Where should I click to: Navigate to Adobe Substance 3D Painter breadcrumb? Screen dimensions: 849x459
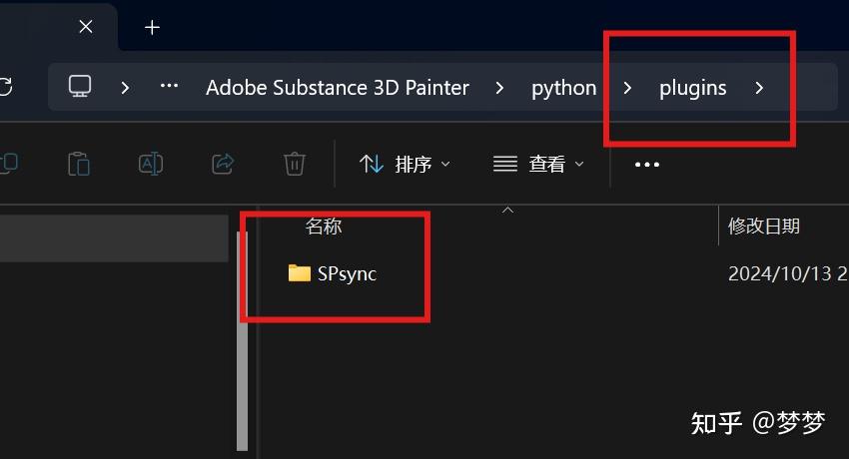(337, 88)
